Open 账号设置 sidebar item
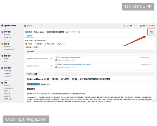 (7, 86)
